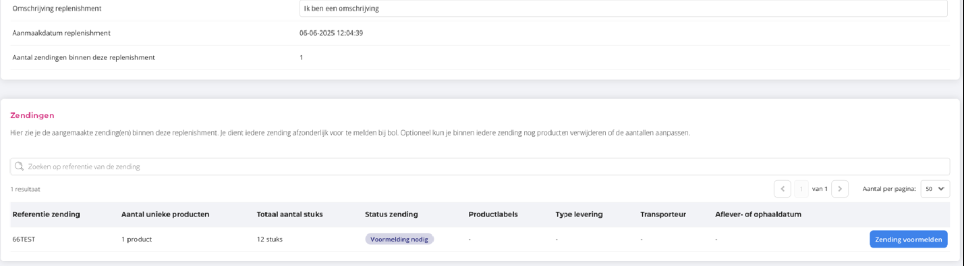The width and height of the screenshot is (964, 266).
Task: Click the Totaal aantal stuks header
Action: (289, 214)
